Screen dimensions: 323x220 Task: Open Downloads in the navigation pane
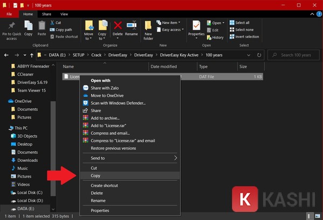coord(24,160)
